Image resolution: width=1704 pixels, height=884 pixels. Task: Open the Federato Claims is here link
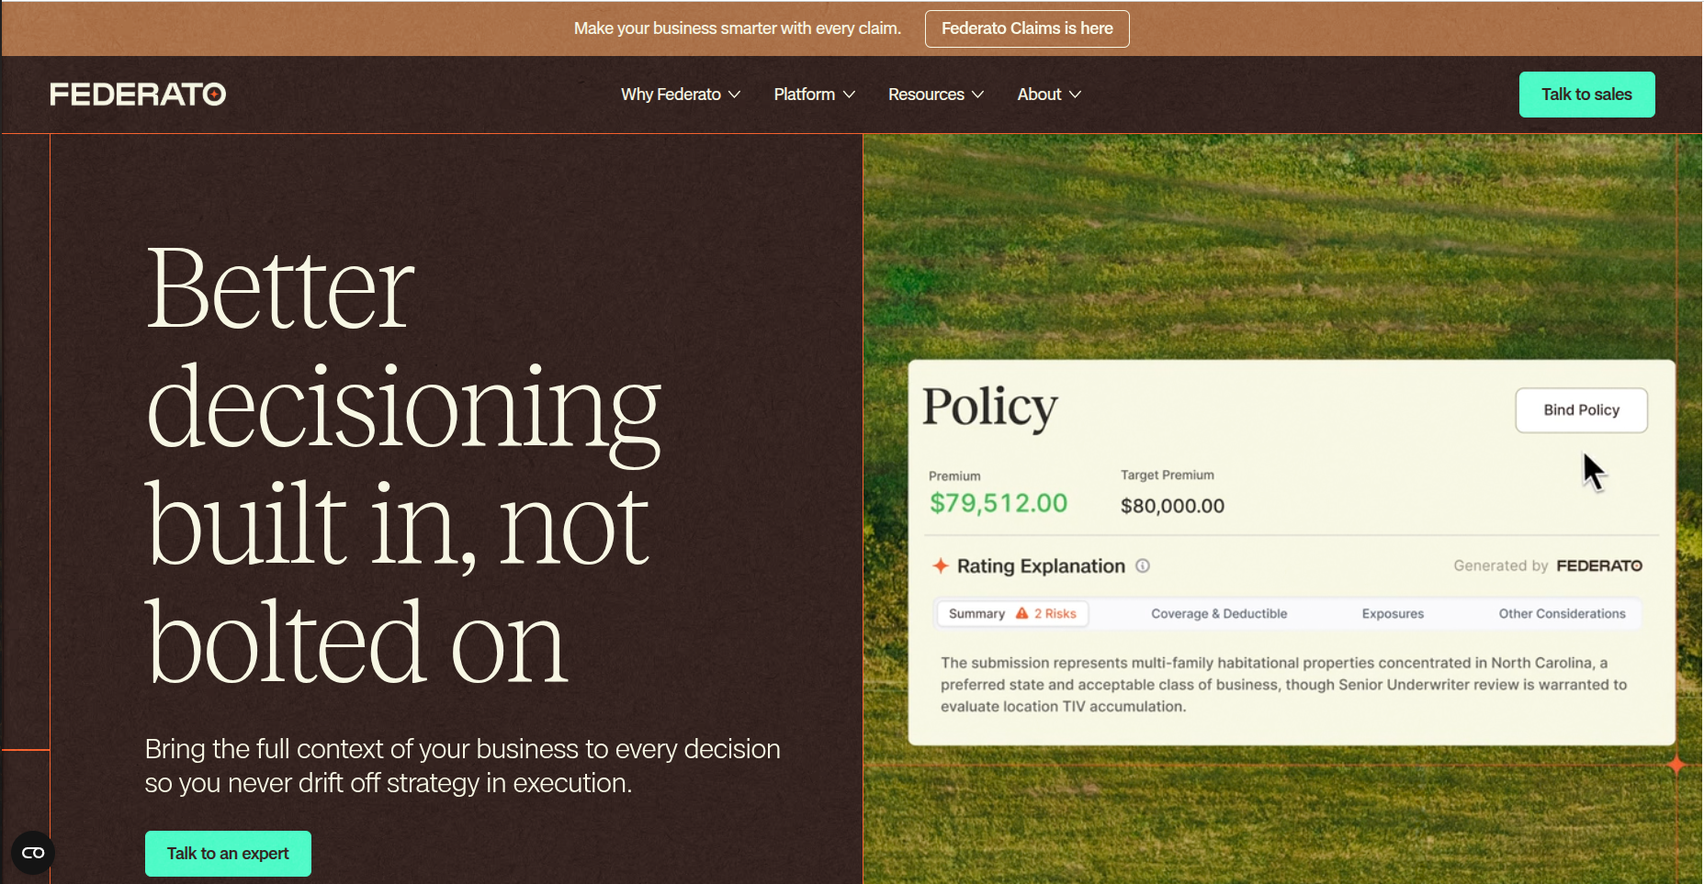coord(1027,28)
